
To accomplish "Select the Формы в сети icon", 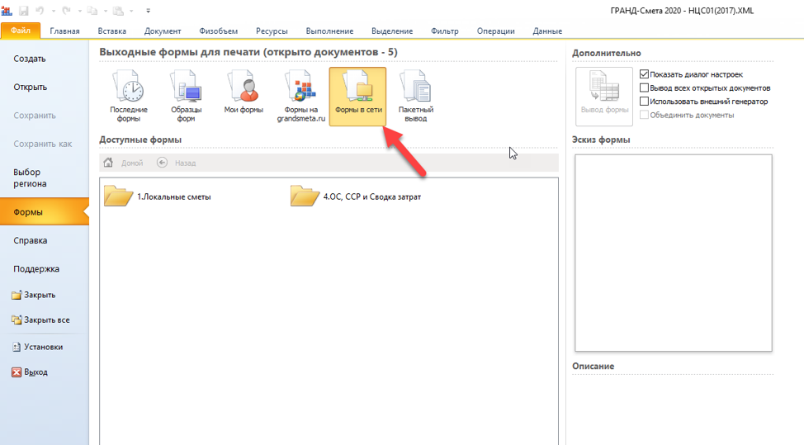I will [x=358, y=97].
